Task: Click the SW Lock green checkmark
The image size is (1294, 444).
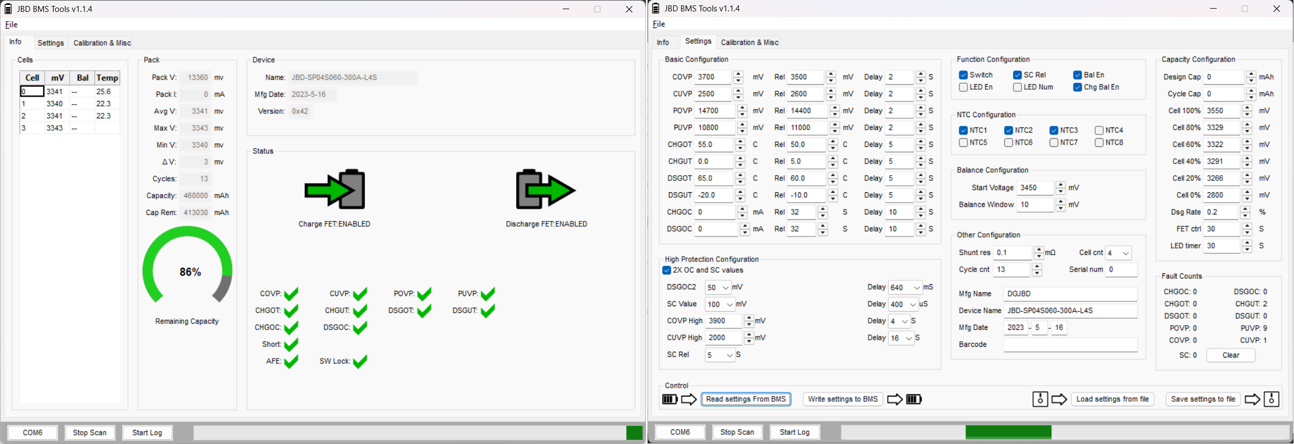Action: [359, 361]
